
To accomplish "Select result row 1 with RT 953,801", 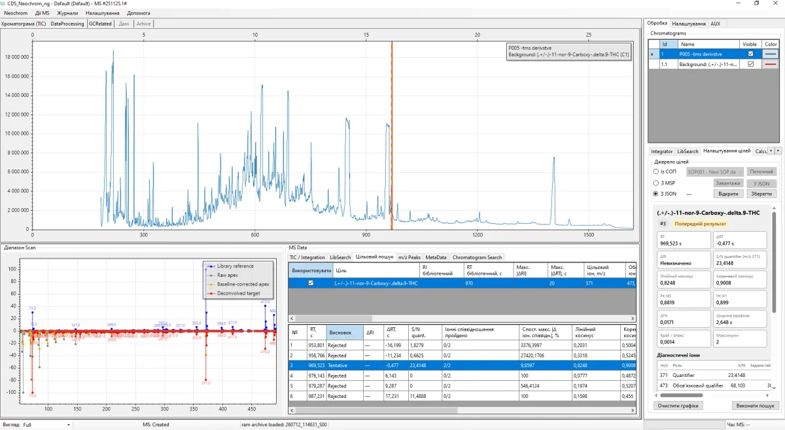I will tap(462, 345).
